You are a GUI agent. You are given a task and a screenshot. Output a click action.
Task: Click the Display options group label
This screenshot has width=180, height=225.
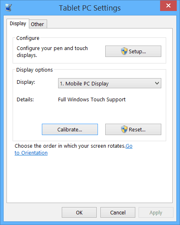click(x=35, y=70)
